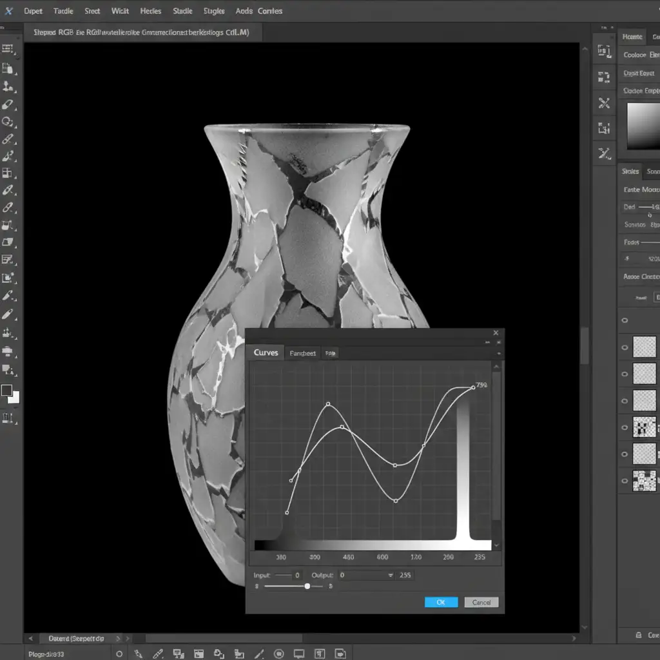The height and width of the screenshot is (660, 660).
Task: Open the Wicit menu in menu bar
Action: tap(120, 11)
